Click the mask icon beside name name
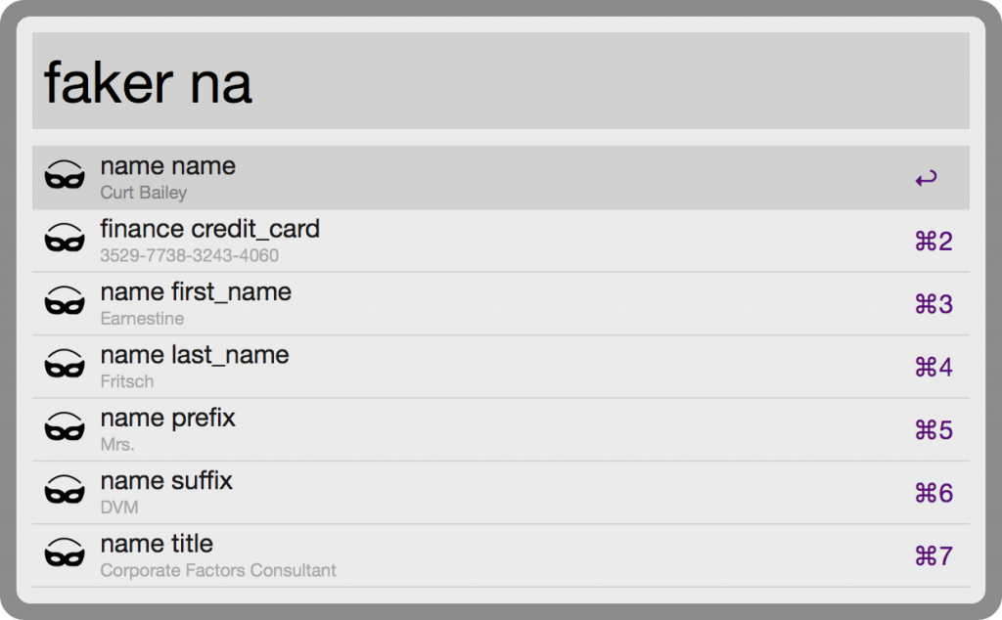This screenshot has height=620, width=1002. pyautogui.click(x=65, y=177)
